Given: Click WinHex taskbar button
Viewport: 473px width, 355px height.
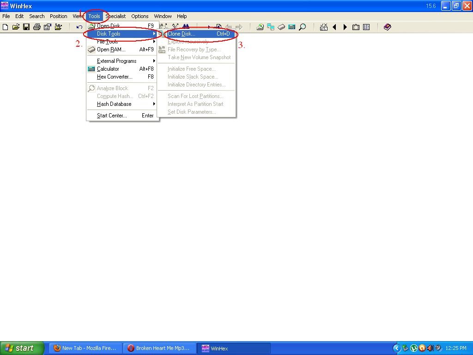Looking at the screenshot, I should [x=234, y=349].
